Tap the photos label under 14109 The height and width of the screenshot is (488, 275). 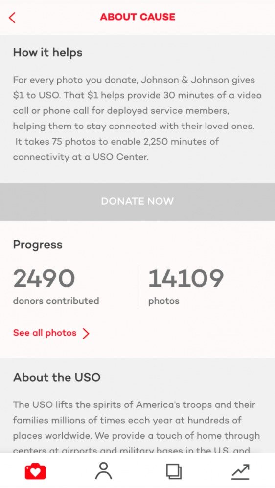[x=164, y=301]
